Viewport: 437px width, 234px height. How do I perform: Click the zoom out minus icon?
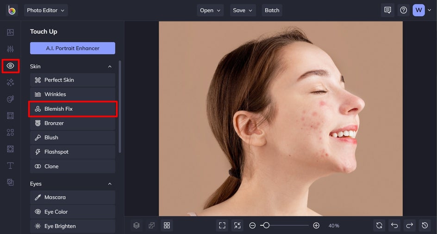point(252,225)
